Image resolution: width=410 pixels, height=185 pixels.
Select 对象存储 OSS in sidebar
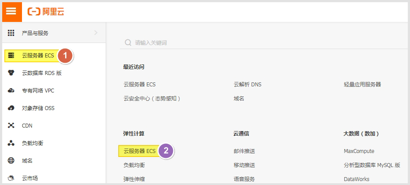click(x=38, y=108)
